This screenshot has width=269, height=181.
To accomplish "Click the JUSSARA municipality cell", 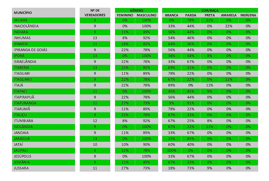I will (x=43, y=168).
